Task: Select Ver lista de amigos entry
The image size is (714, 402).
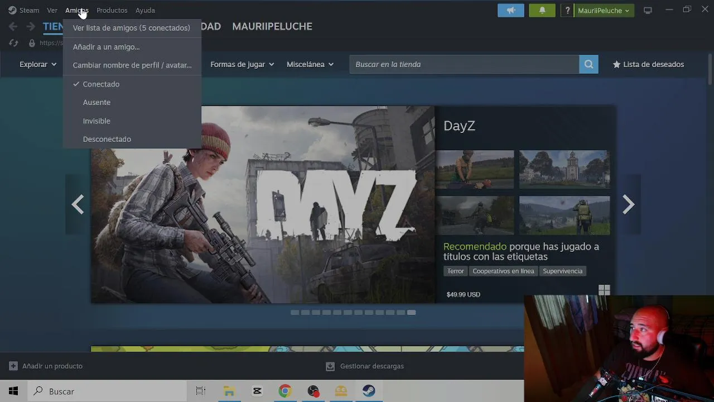Action: tap(132, 28)
